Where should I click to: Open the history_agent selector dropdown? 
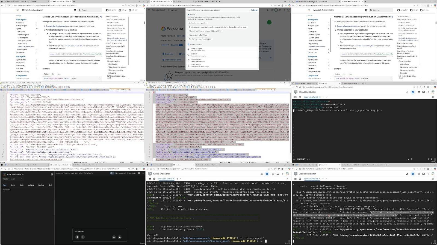tap(13, 179)
